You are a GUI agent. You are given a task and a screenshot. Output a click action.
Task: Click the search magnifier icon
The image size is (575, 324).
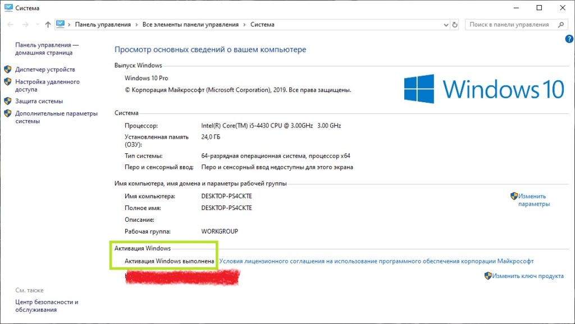(561, 25)
